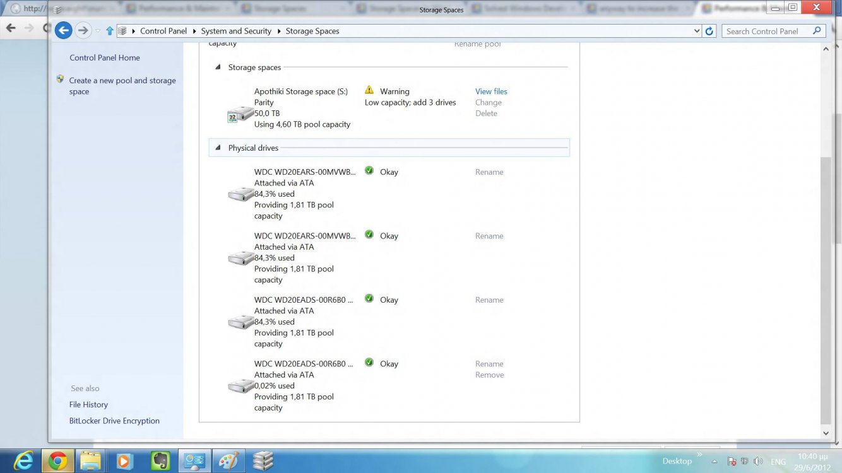Open File Explorer from the taskbar

pyautogui.click(x=90, y=461)
